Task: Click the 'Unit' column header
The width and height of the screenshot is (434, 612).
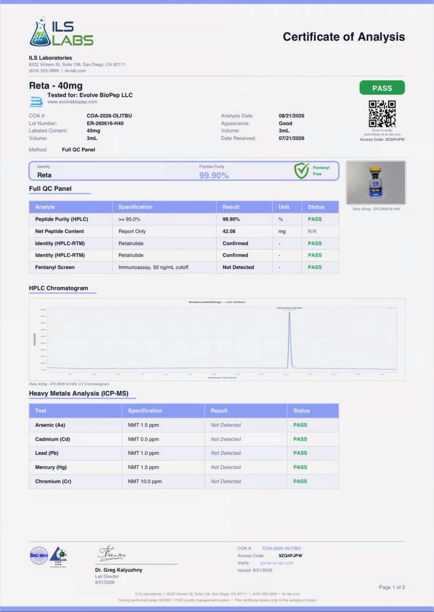Action: pos(284,207)
